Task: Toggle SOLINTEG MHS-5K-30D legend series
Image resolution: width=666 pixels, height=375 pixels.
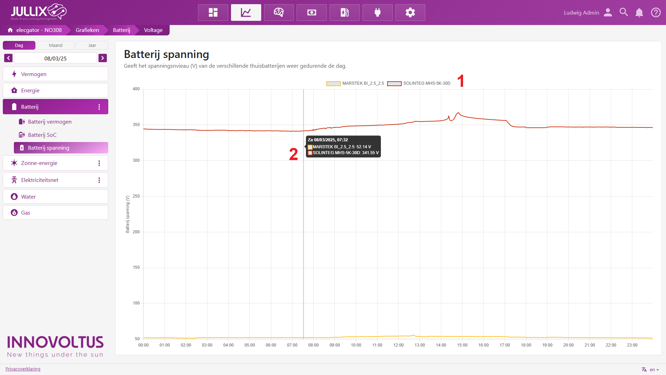Action: [x=419, y=83]
